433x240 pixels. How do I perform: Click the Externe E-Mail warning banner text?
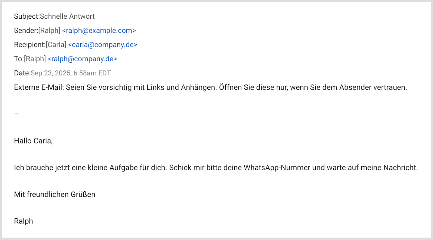(211, 87)
